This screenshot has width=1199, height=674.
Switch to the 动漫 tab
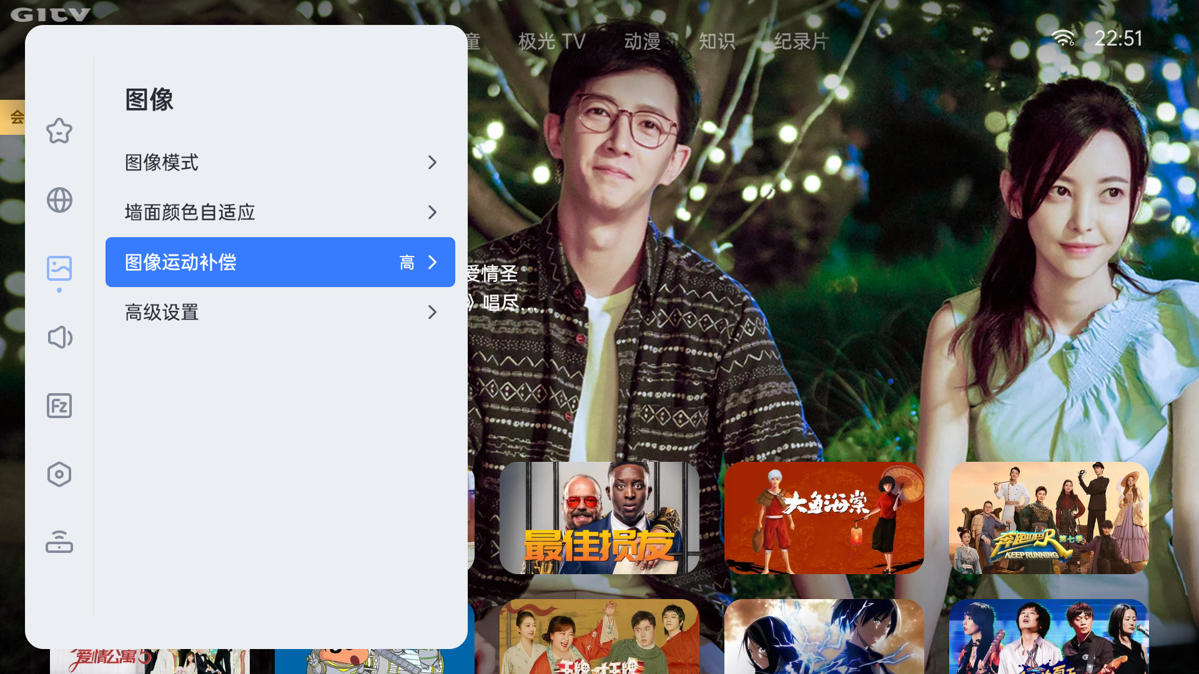click(x=642, y=41)
